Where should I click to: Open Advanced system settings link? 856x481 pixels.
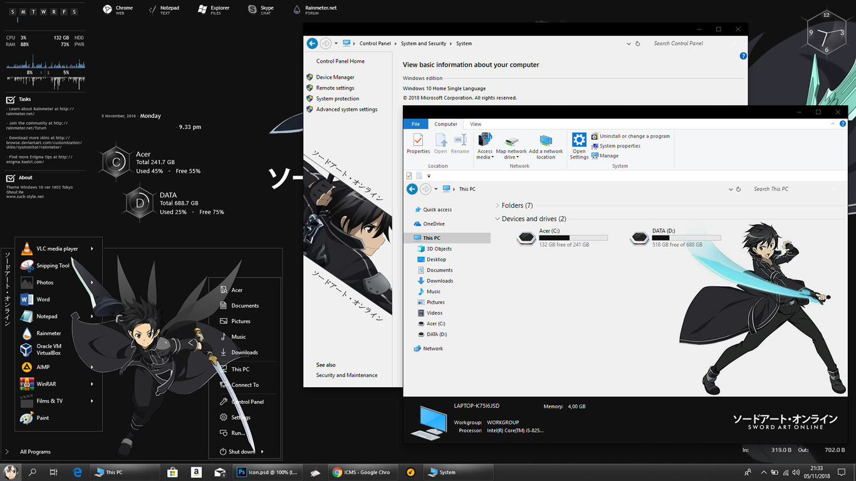pos(347,109)
